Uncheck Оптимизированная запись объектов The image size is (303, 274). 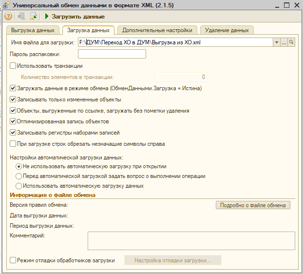coord(13,121)
